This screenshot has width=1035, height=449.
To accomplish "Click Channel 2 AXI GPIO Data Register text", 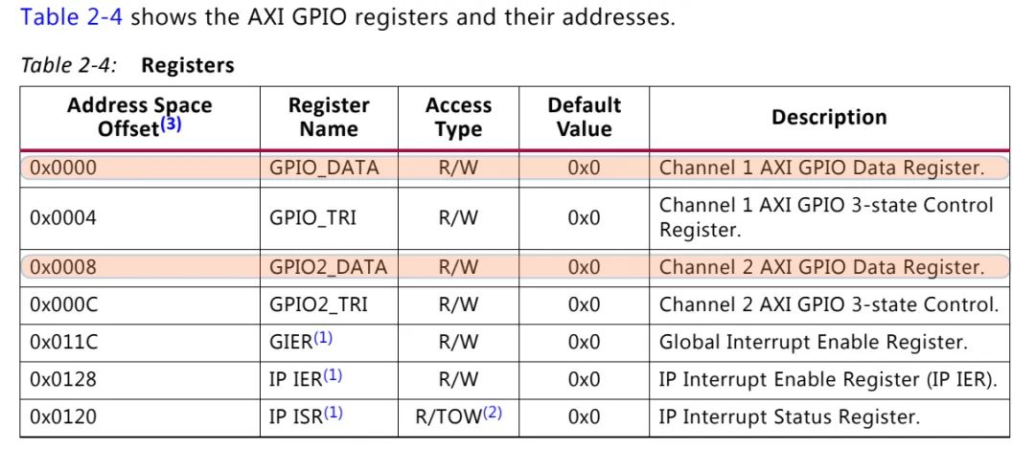I will click(822, 267).
